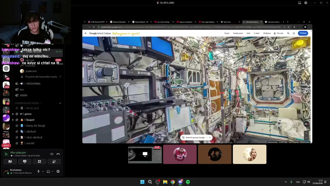Screen dimensions: 330x186
Task: Switch to the Robert Maxwell browser tab
Action: point(142,22)
